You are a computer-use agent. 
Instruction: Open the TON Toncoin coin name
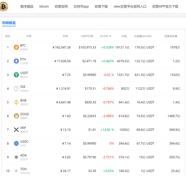(x=25, y=171)
